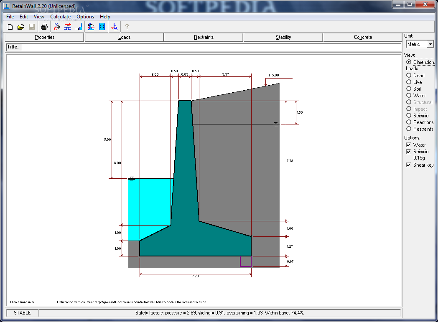Click the 'Dimensions in m' note
This screenshot has height=322, width=438.
[22, 302]
